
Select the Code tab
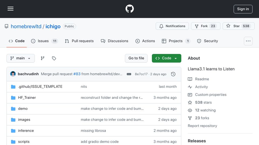(x=17, y=41)
